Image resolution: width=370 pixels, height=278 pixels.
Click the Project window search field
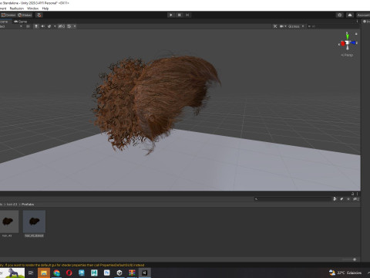293,198
